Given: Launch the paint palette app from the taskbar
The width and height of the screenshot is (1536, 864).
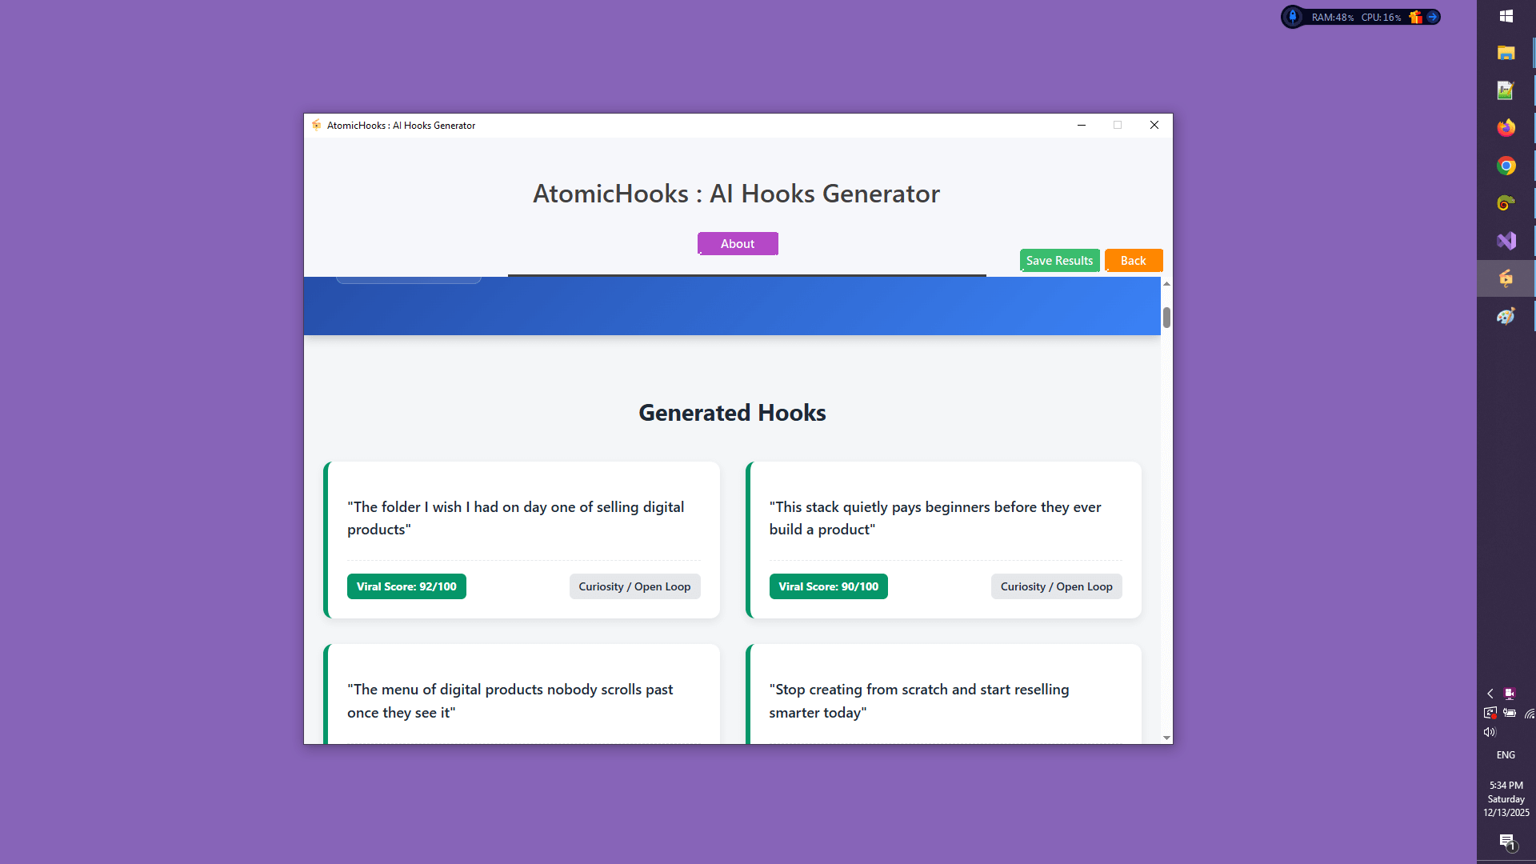Looking at the screenshot, I should point(1506,316).
